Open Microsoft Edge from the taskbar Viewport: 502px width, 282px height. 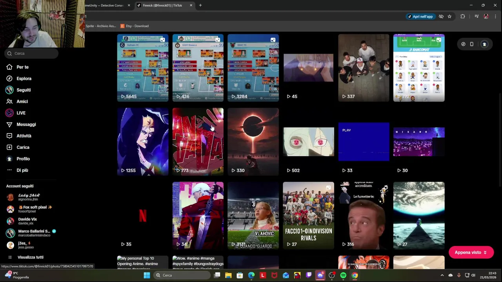coord(251,275)
